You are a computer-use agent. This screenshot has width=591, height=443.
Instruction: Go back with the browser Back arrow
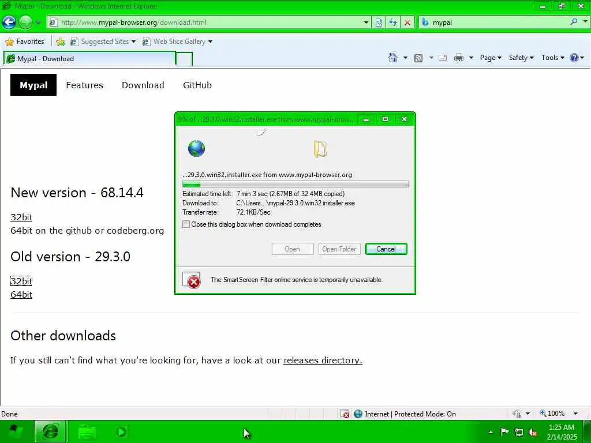(9, 22)
